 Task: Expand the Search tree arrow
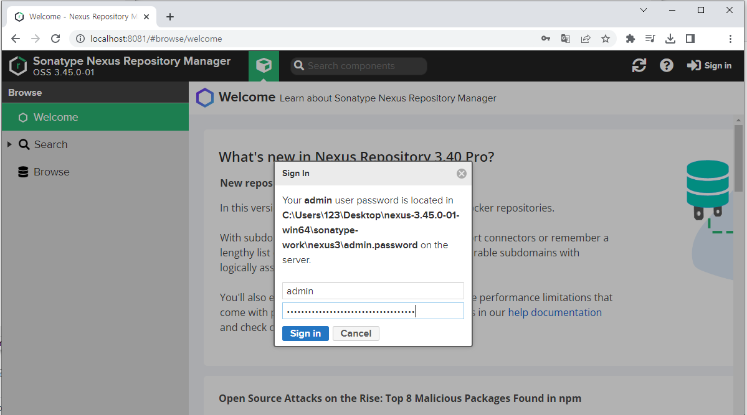coord(9,144)
